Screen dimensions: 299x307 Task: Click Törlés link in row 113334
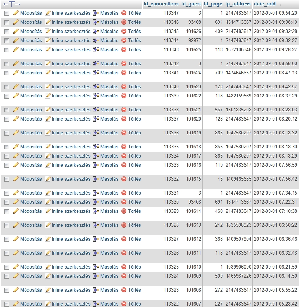(x=134, y=156)
